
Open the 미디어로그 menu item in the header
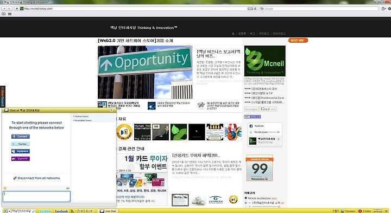point(279,34)
